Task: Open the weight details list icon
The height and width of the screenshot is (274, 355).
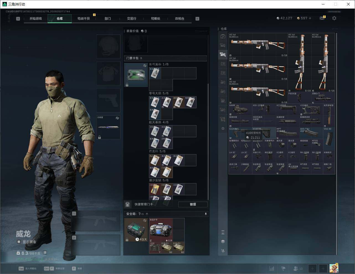Action: click(x=45, y=253)
